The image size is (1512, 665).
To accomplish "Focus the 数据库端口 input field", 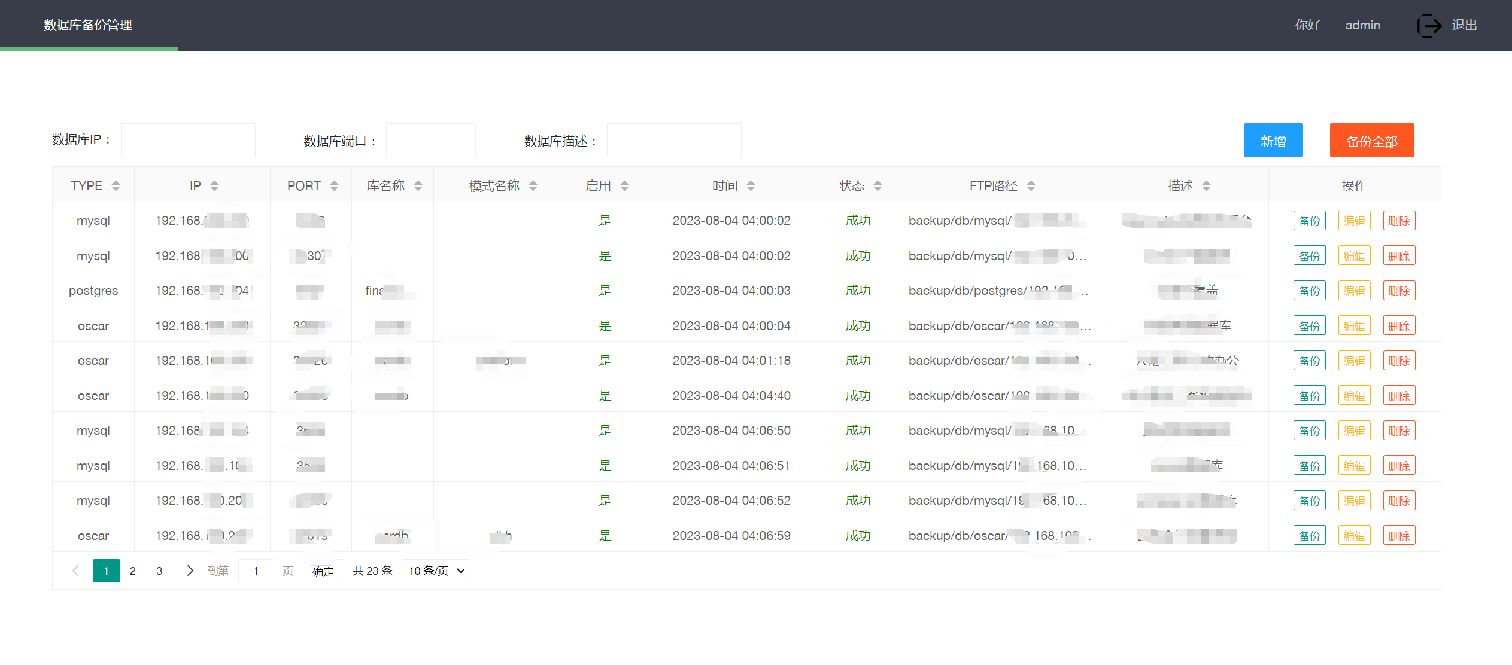I will (x=431, y=140).
